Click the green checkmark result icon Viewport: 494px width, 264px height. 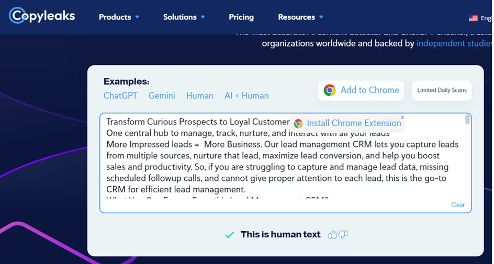point(229,235)
